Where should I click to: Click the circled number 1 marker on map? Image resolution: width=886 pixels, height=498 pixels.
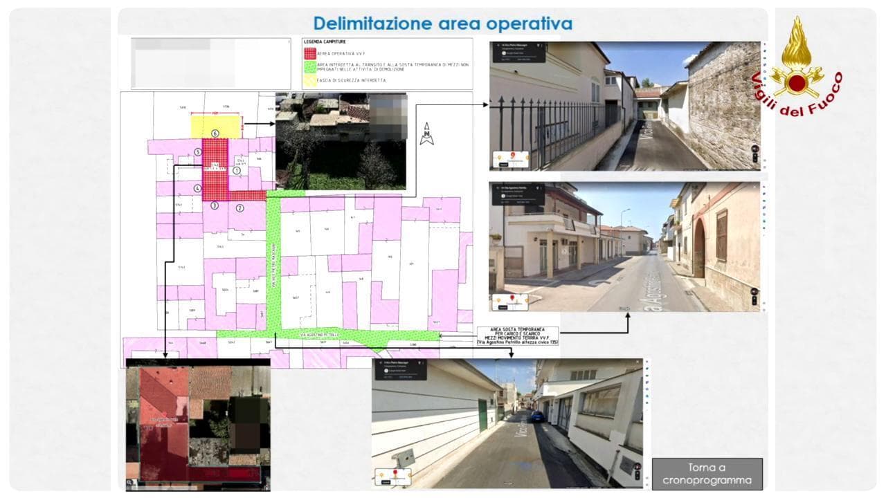[x=236, y=169]
